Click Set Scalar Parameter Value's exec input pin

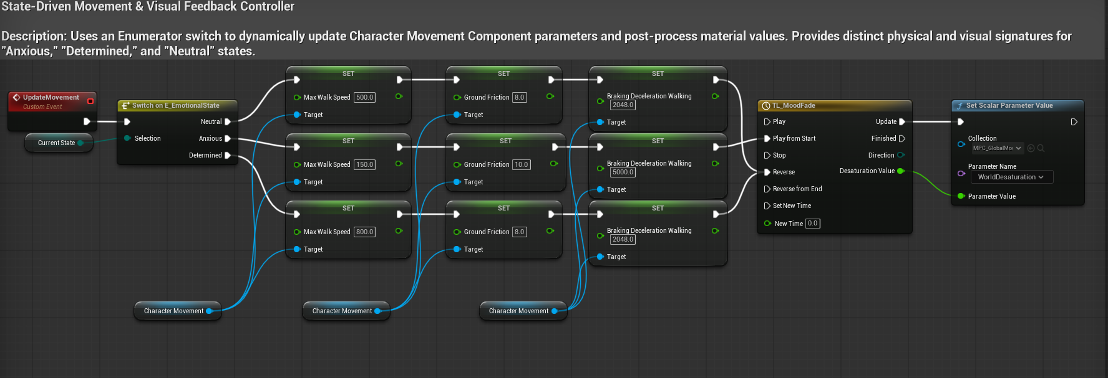[961, 121]
